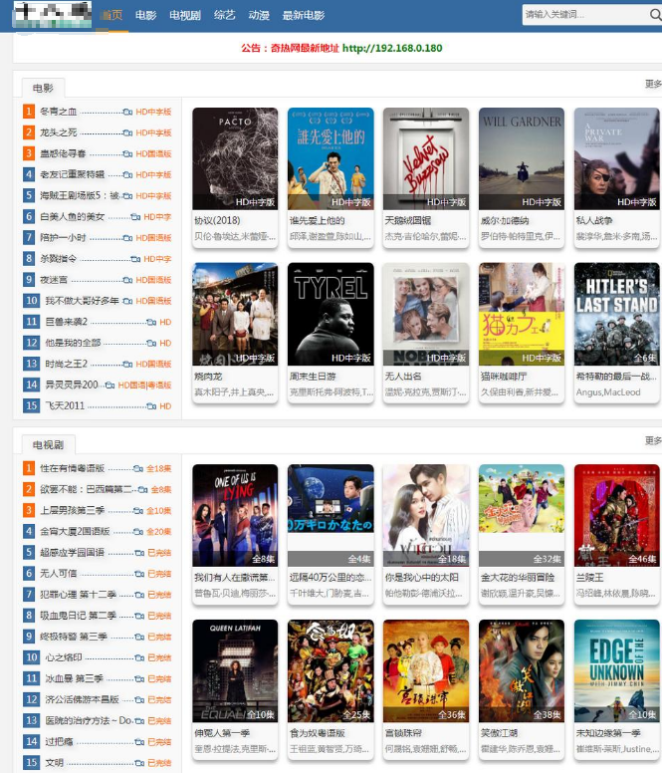Open the 最新电影 nav item
This screenshot has height=773, width=662.
[x=304, y=15]
